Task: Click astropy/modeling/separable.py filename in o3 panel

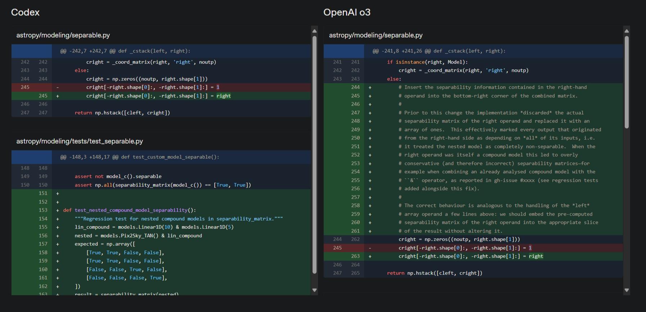Action: tap(376, 35)
